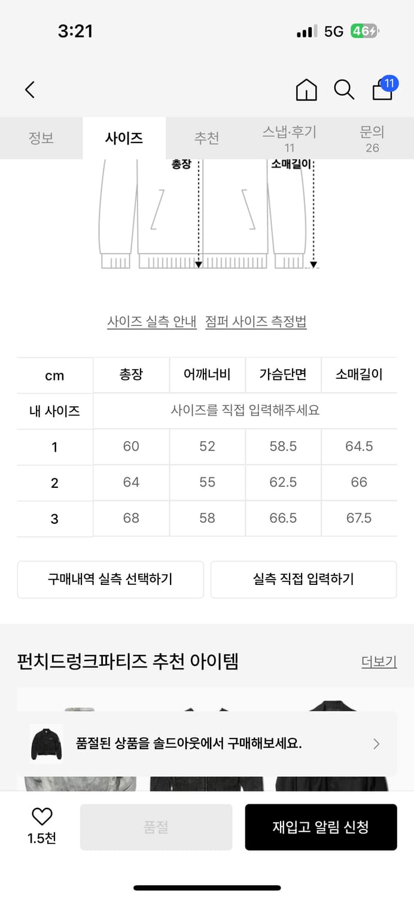Switch to the 정보 tab

coord(41,138)
